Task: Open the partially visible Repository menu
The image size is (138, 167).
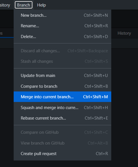Action: click(x=5, y=5)
